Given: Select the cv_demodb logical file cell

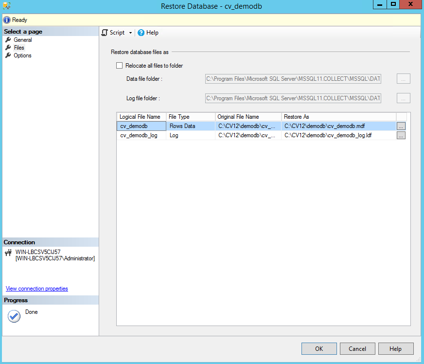Looking at the screenshot, I should (x=141, y=126).
